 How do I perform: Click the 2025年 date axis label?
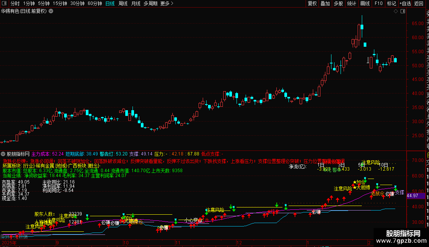pos(9,243)
